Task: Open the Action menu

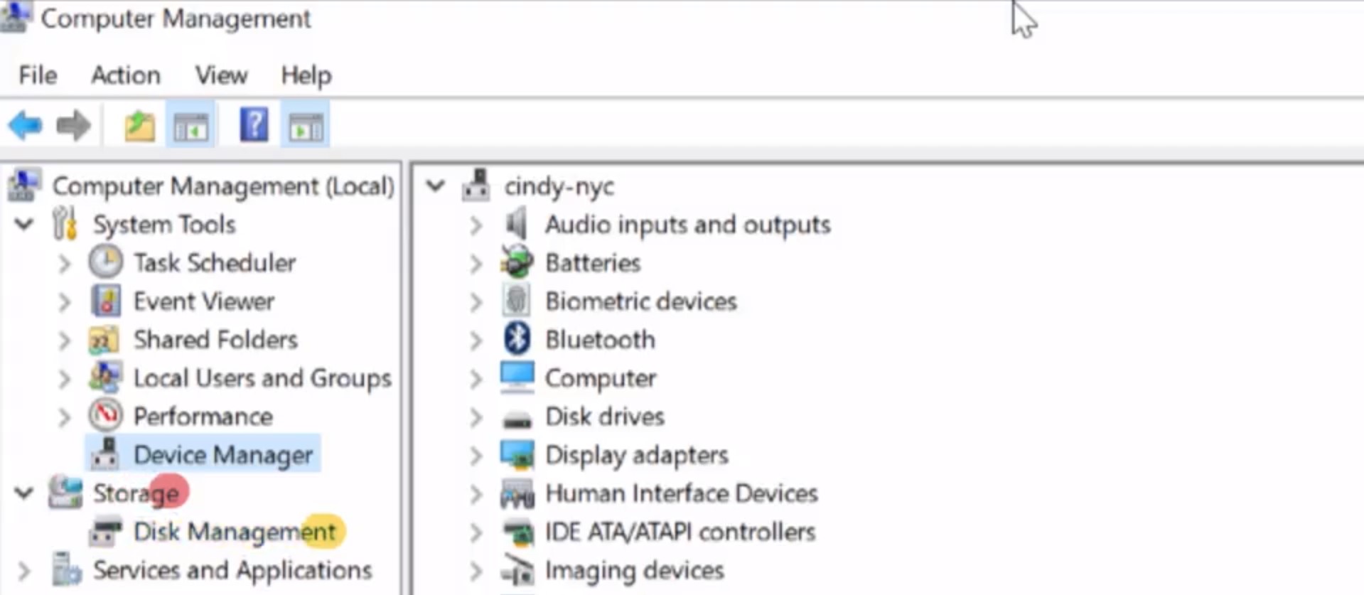Action: click(126, 75)
